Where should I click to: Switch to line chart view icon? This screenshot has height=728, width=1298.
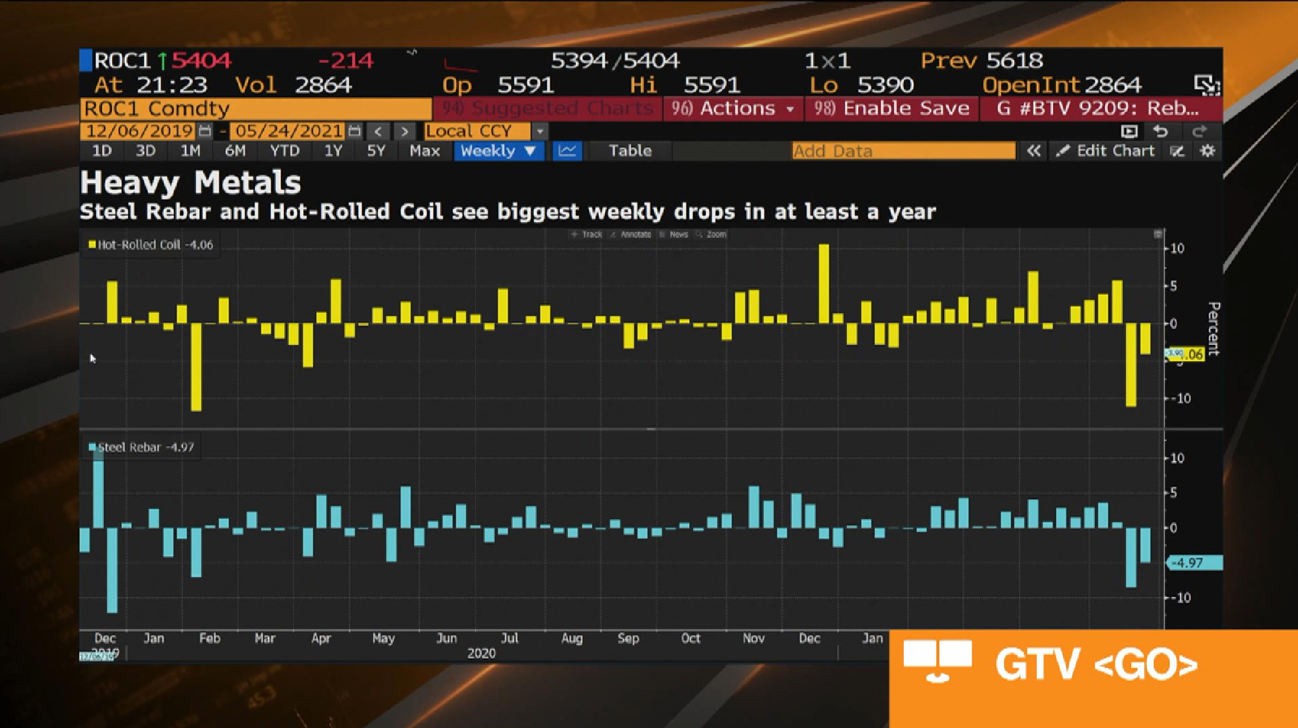(567, 151)
